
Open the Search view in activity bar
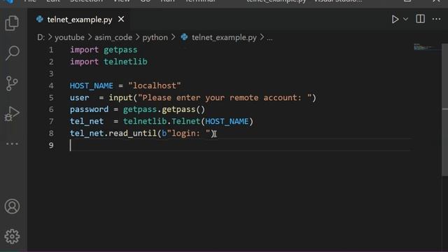click(12, 53)
